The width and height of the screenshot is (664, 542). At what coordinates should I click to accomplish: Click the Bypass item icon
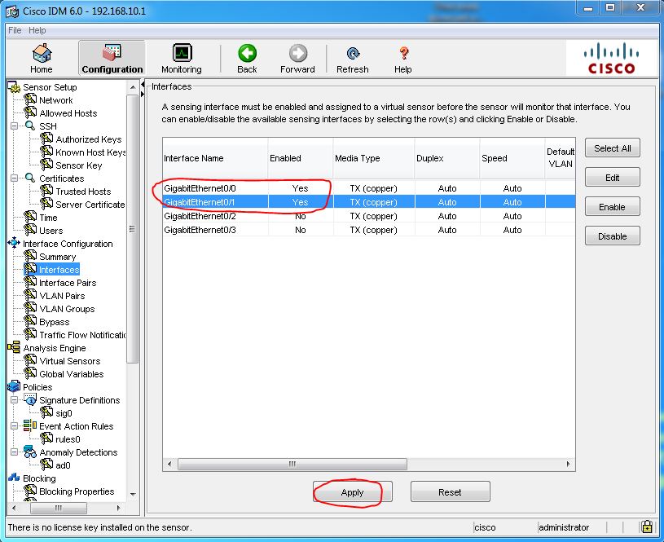click(x=30, y=321)
